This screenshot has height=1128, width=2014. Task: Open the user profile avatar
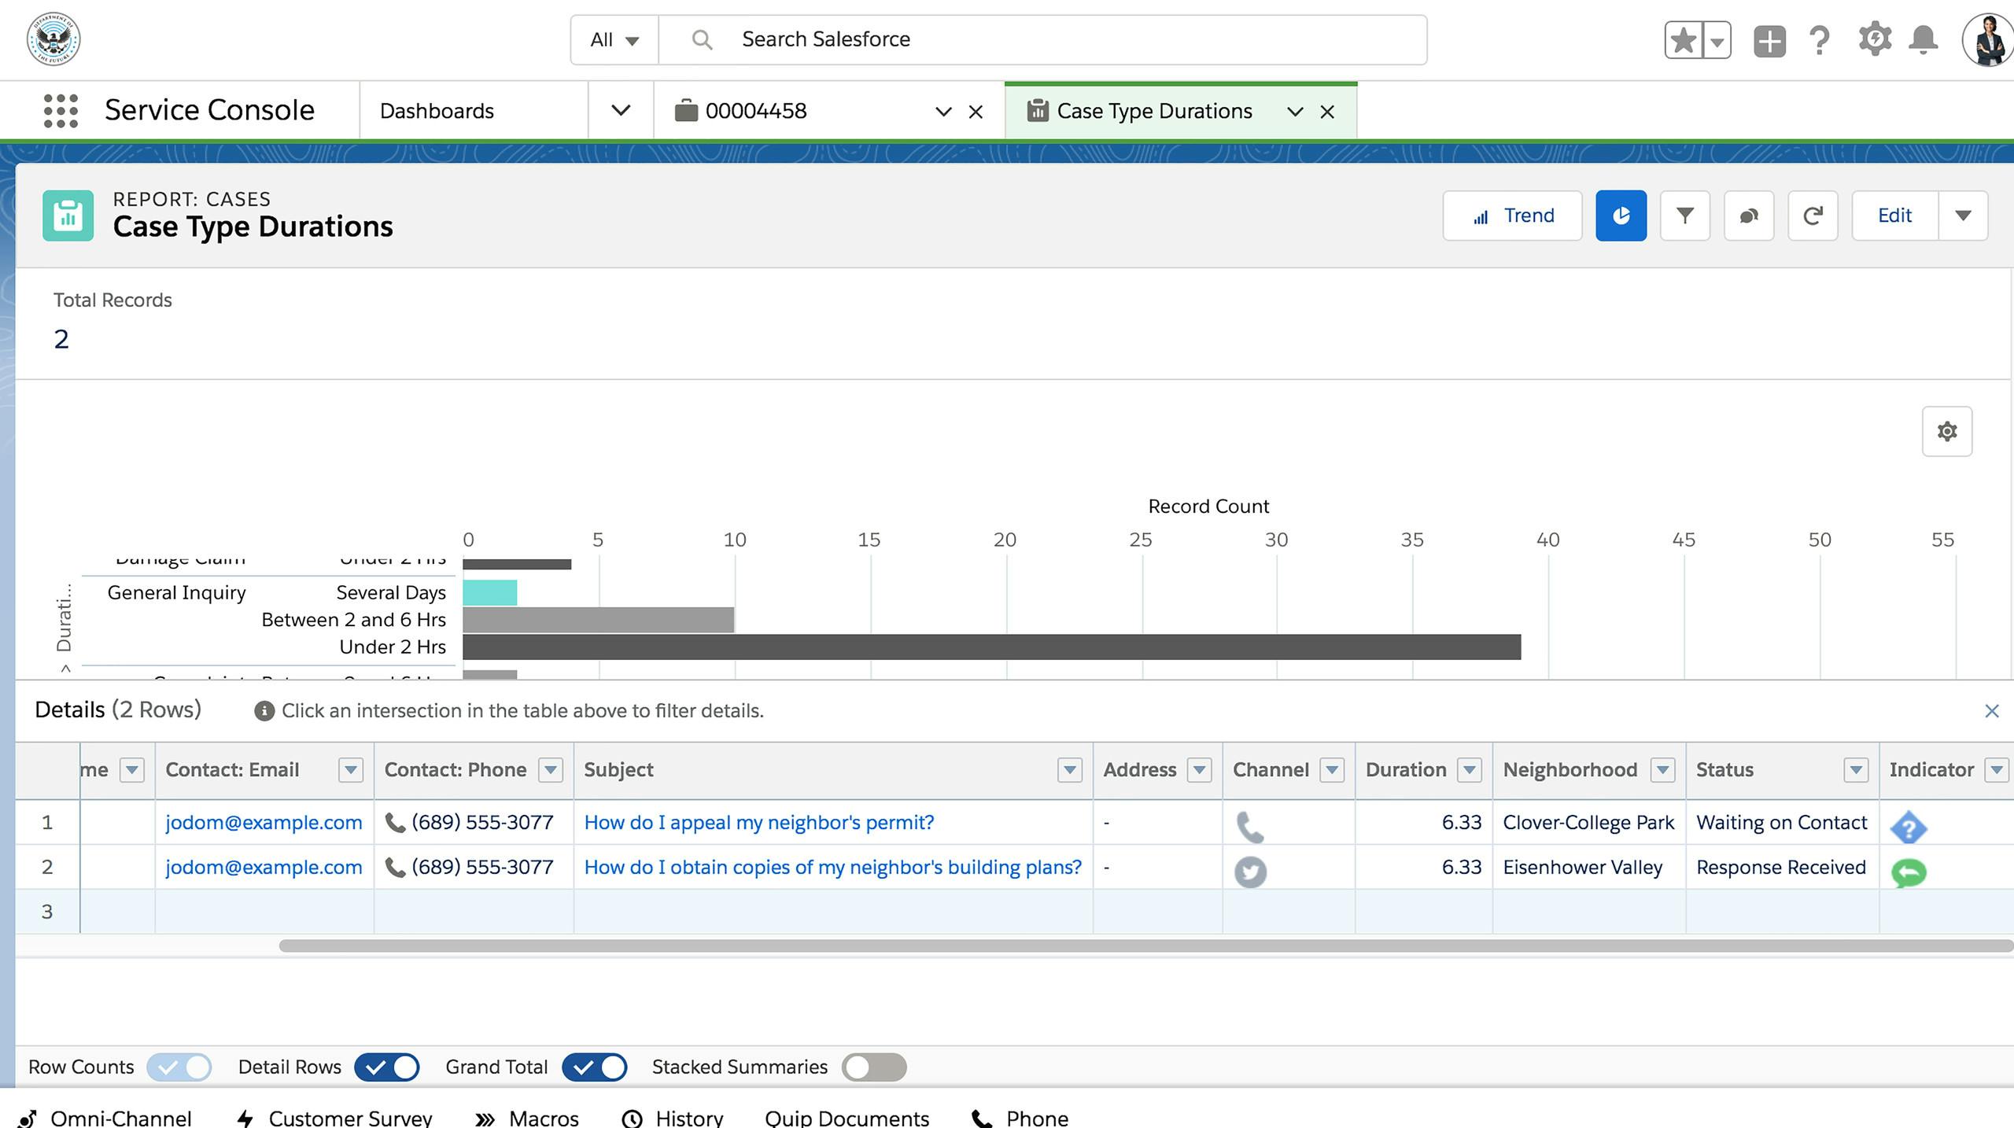1988,39
